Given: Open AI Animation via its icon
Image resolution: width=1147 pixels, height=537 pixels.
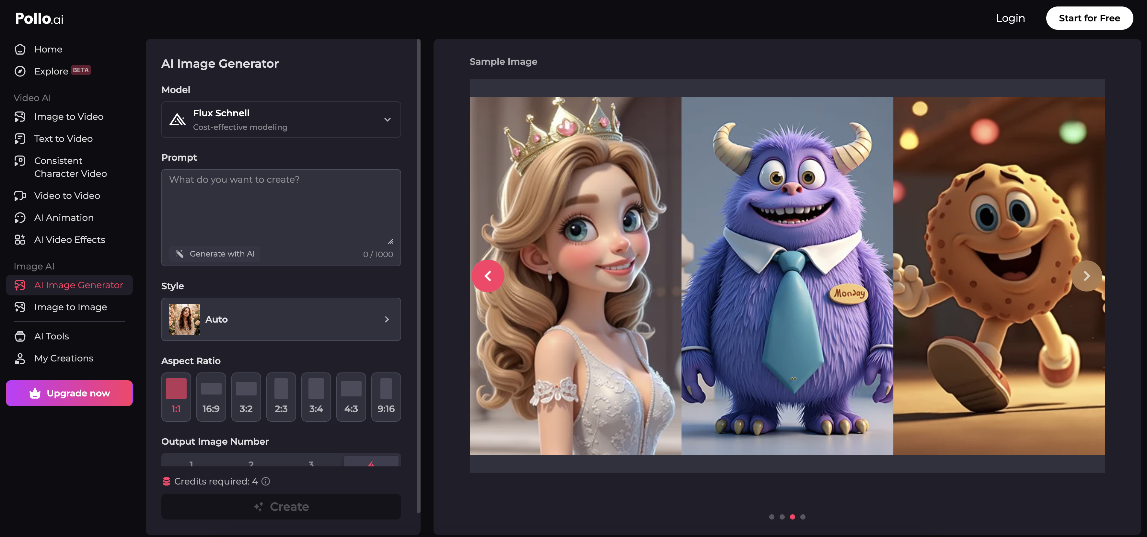Looking at the screenshot, I should [x=20, y=218].
